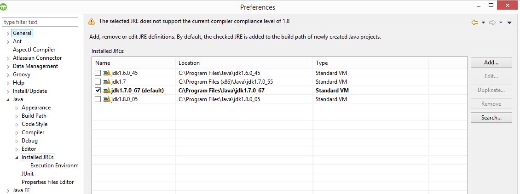The image size is (520, 194).
Task: Click the Add... button
Action: pos(491,62)
